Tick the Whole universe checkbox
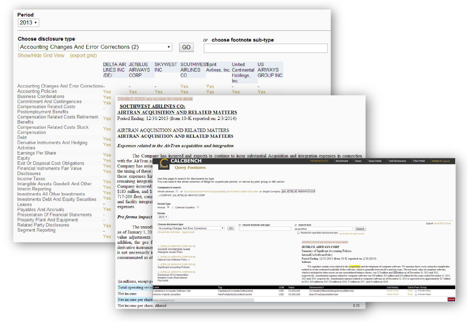The width and height of the screenshot is (467, 322). 177,191
